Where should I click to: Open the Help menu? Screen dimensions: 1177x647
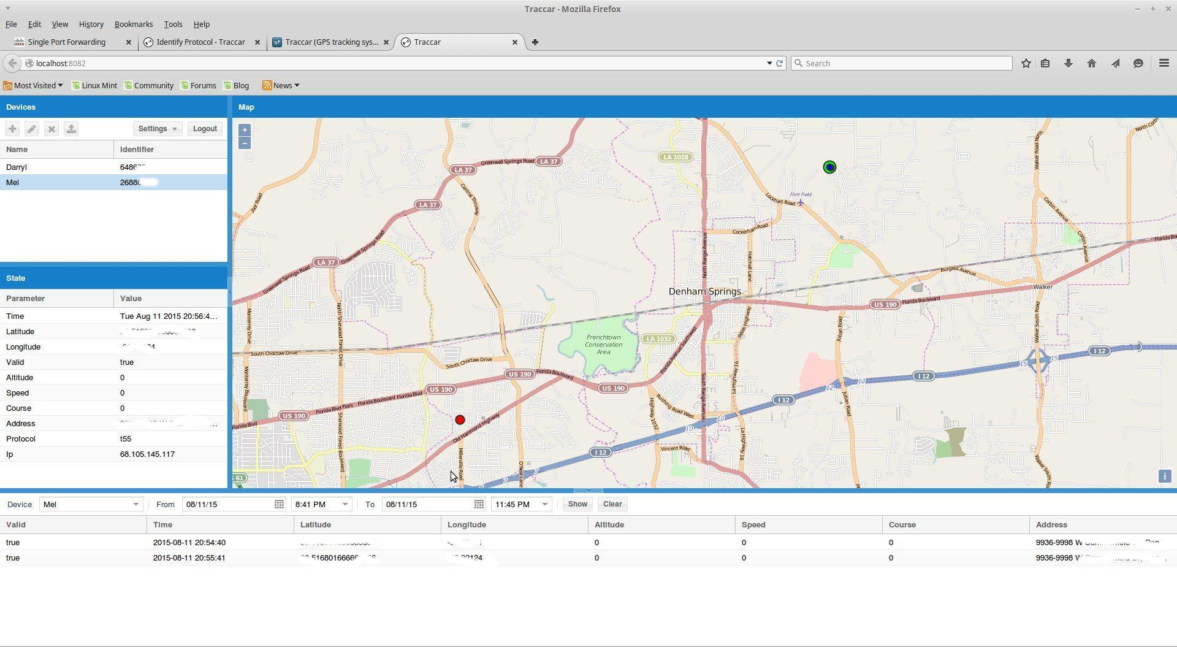coord(202,25)
